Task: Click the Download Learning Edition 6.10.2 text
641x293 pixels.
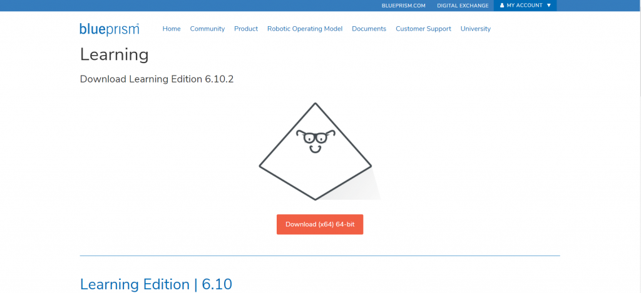Action: pyautogui.click(x=156, y=79)
